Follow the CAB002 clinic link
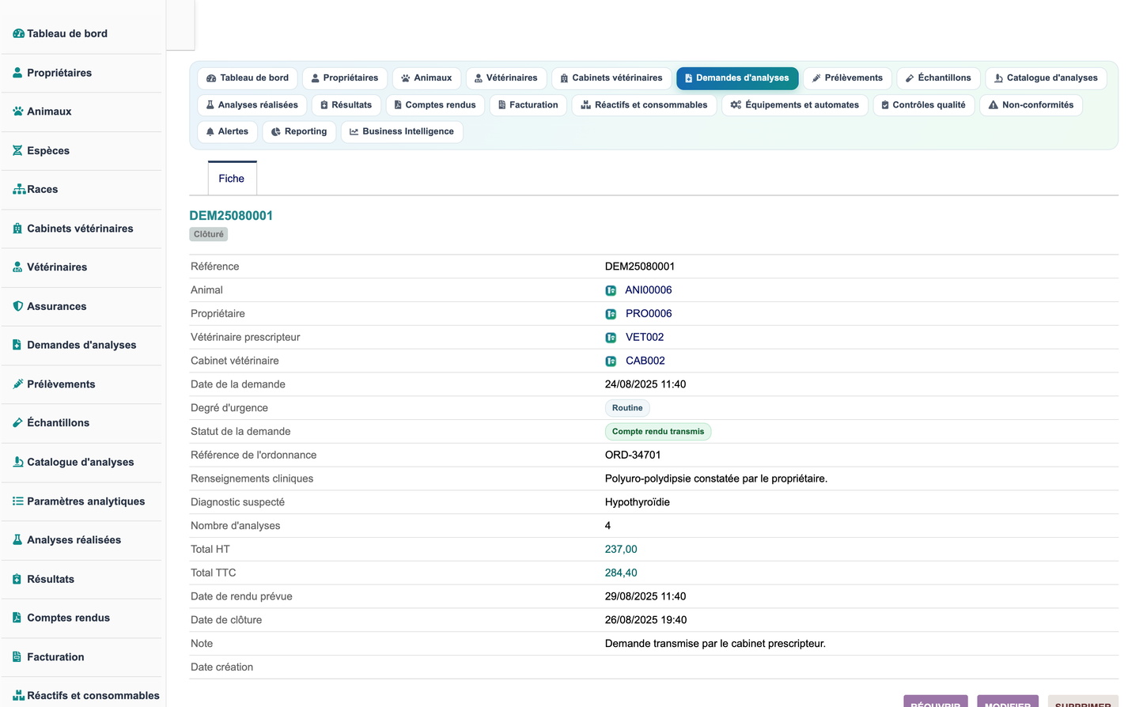This screenshot has height=707, width=1143. (x=645, y=361)
